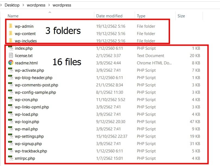This screenshot has height=166, width=220.
Task: Expand chevron between the two wordpress breadcrumbs
Action: coord(49,5)
